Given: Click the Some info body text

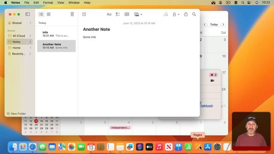Looking at the screenshot, I should click(x=89, y=37).
